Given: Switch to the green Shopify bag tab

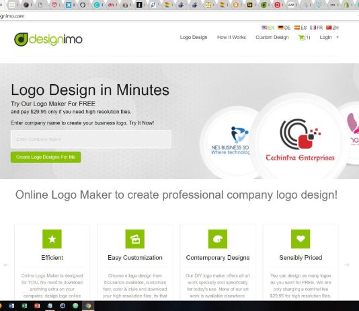Looking at the screenshot, I should pos(346,5).
